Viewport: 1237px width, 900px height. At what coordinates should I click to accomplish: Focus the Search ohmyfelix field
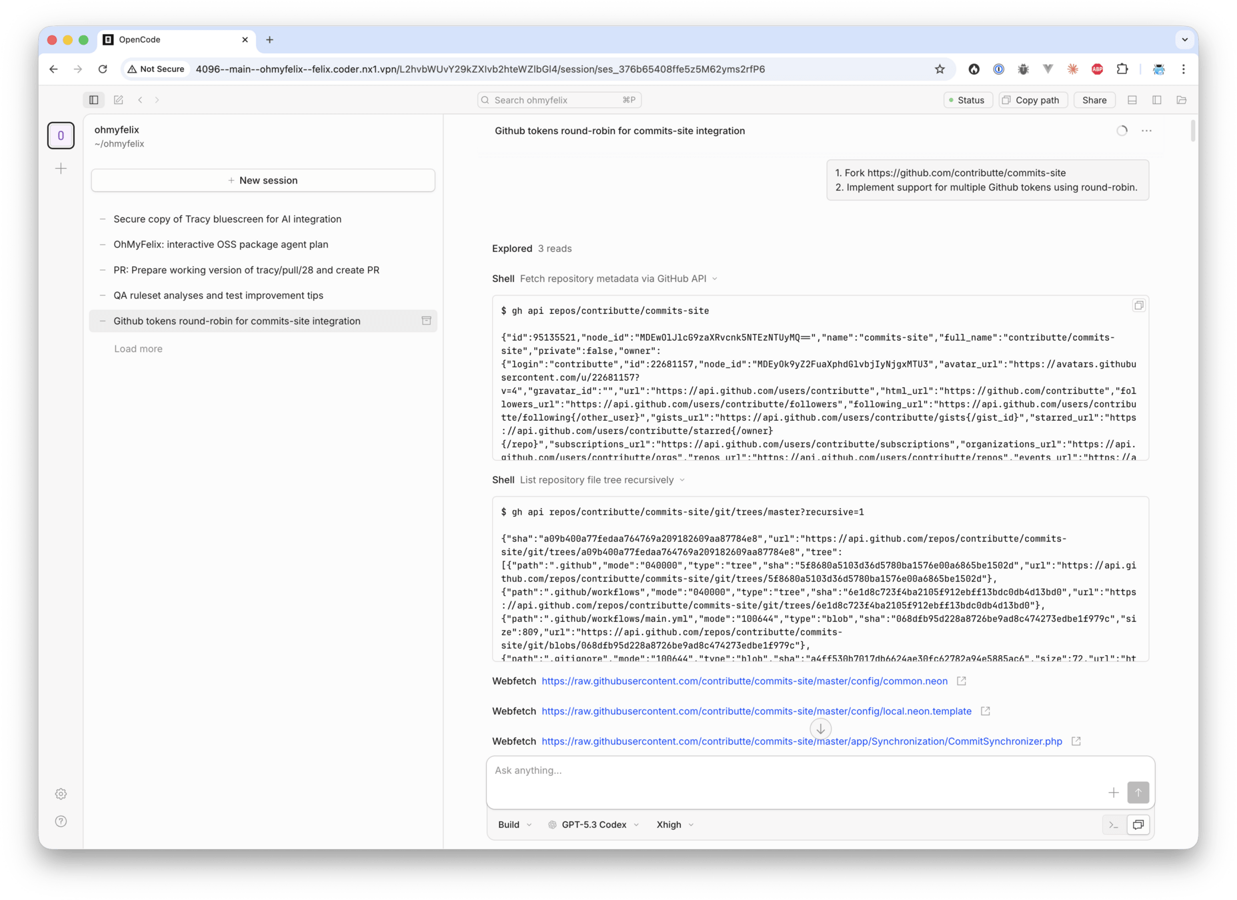click(x=559, y=100)
